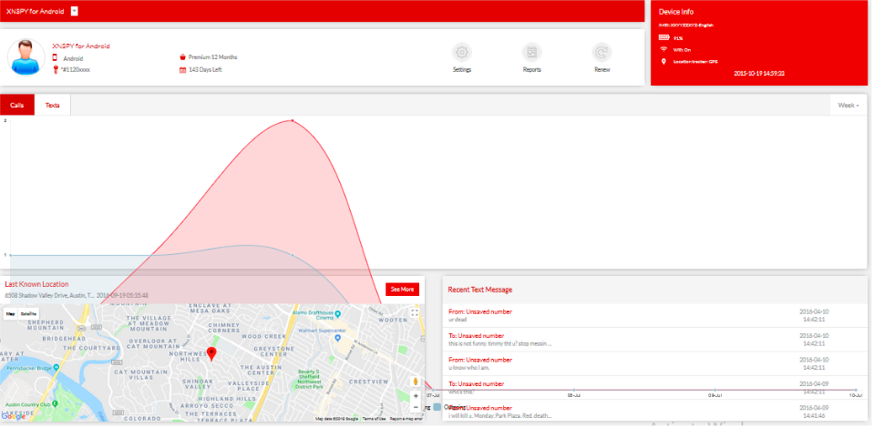Click the Street View pegman icon
This screenshot has height=428, width=874.
[x=416, y=381]
